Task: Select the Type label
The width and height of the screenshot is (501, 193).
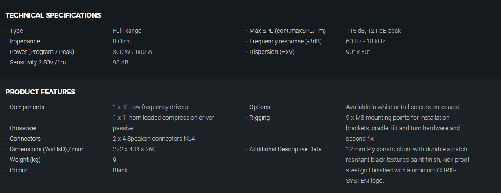Action: click(x=16, y=31)
